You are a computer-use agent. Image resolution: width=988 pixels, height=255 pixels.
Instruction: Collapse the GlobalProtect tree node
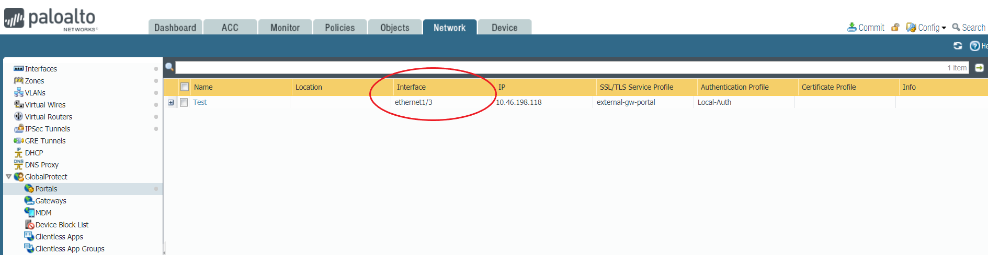pos(8,177)
